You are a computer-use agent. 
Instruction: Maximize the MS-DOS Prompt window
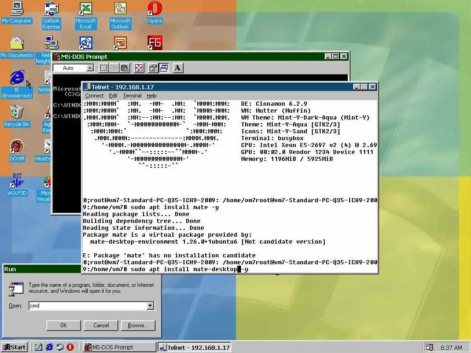(x=335, y=57)
